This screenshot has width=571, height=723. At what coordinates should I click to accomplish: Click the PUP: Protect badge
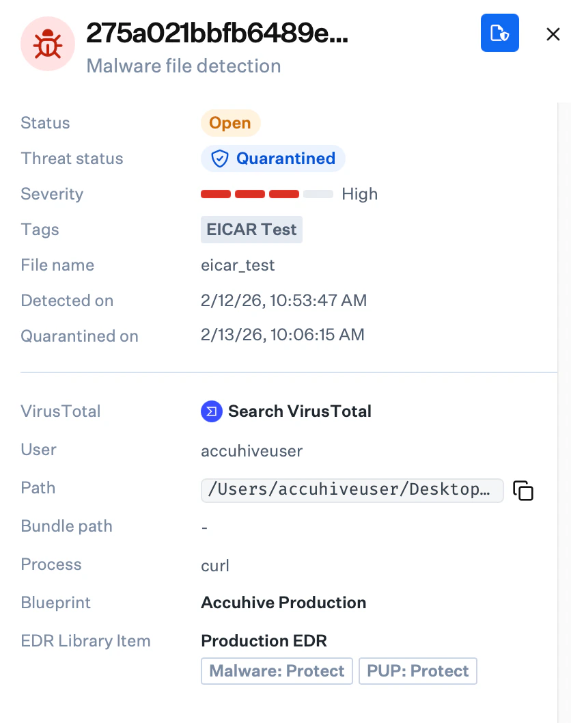pyautogui.click(x=417, y=670)
